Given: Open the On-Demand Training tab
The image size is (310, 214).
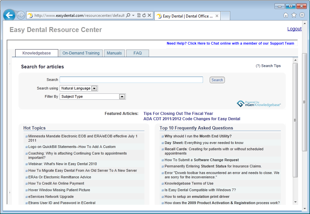Looking at the screenshot, I should click(x=81, y=53).
